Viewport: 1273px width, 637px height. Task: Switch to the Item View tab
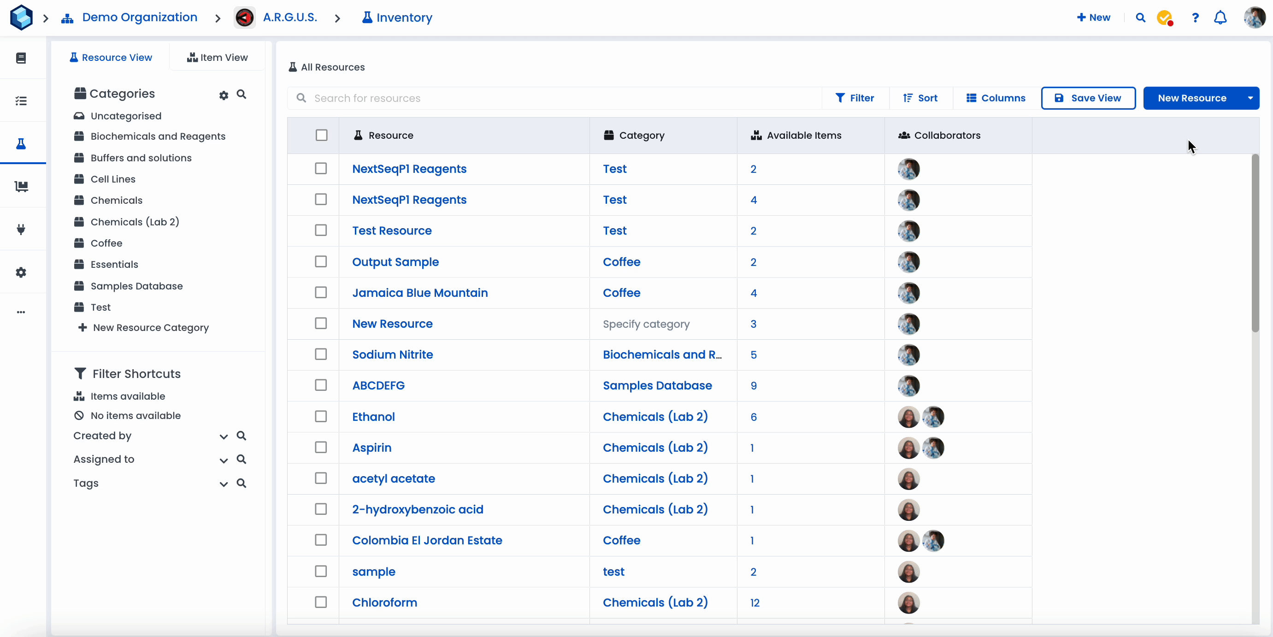[218, 57]
